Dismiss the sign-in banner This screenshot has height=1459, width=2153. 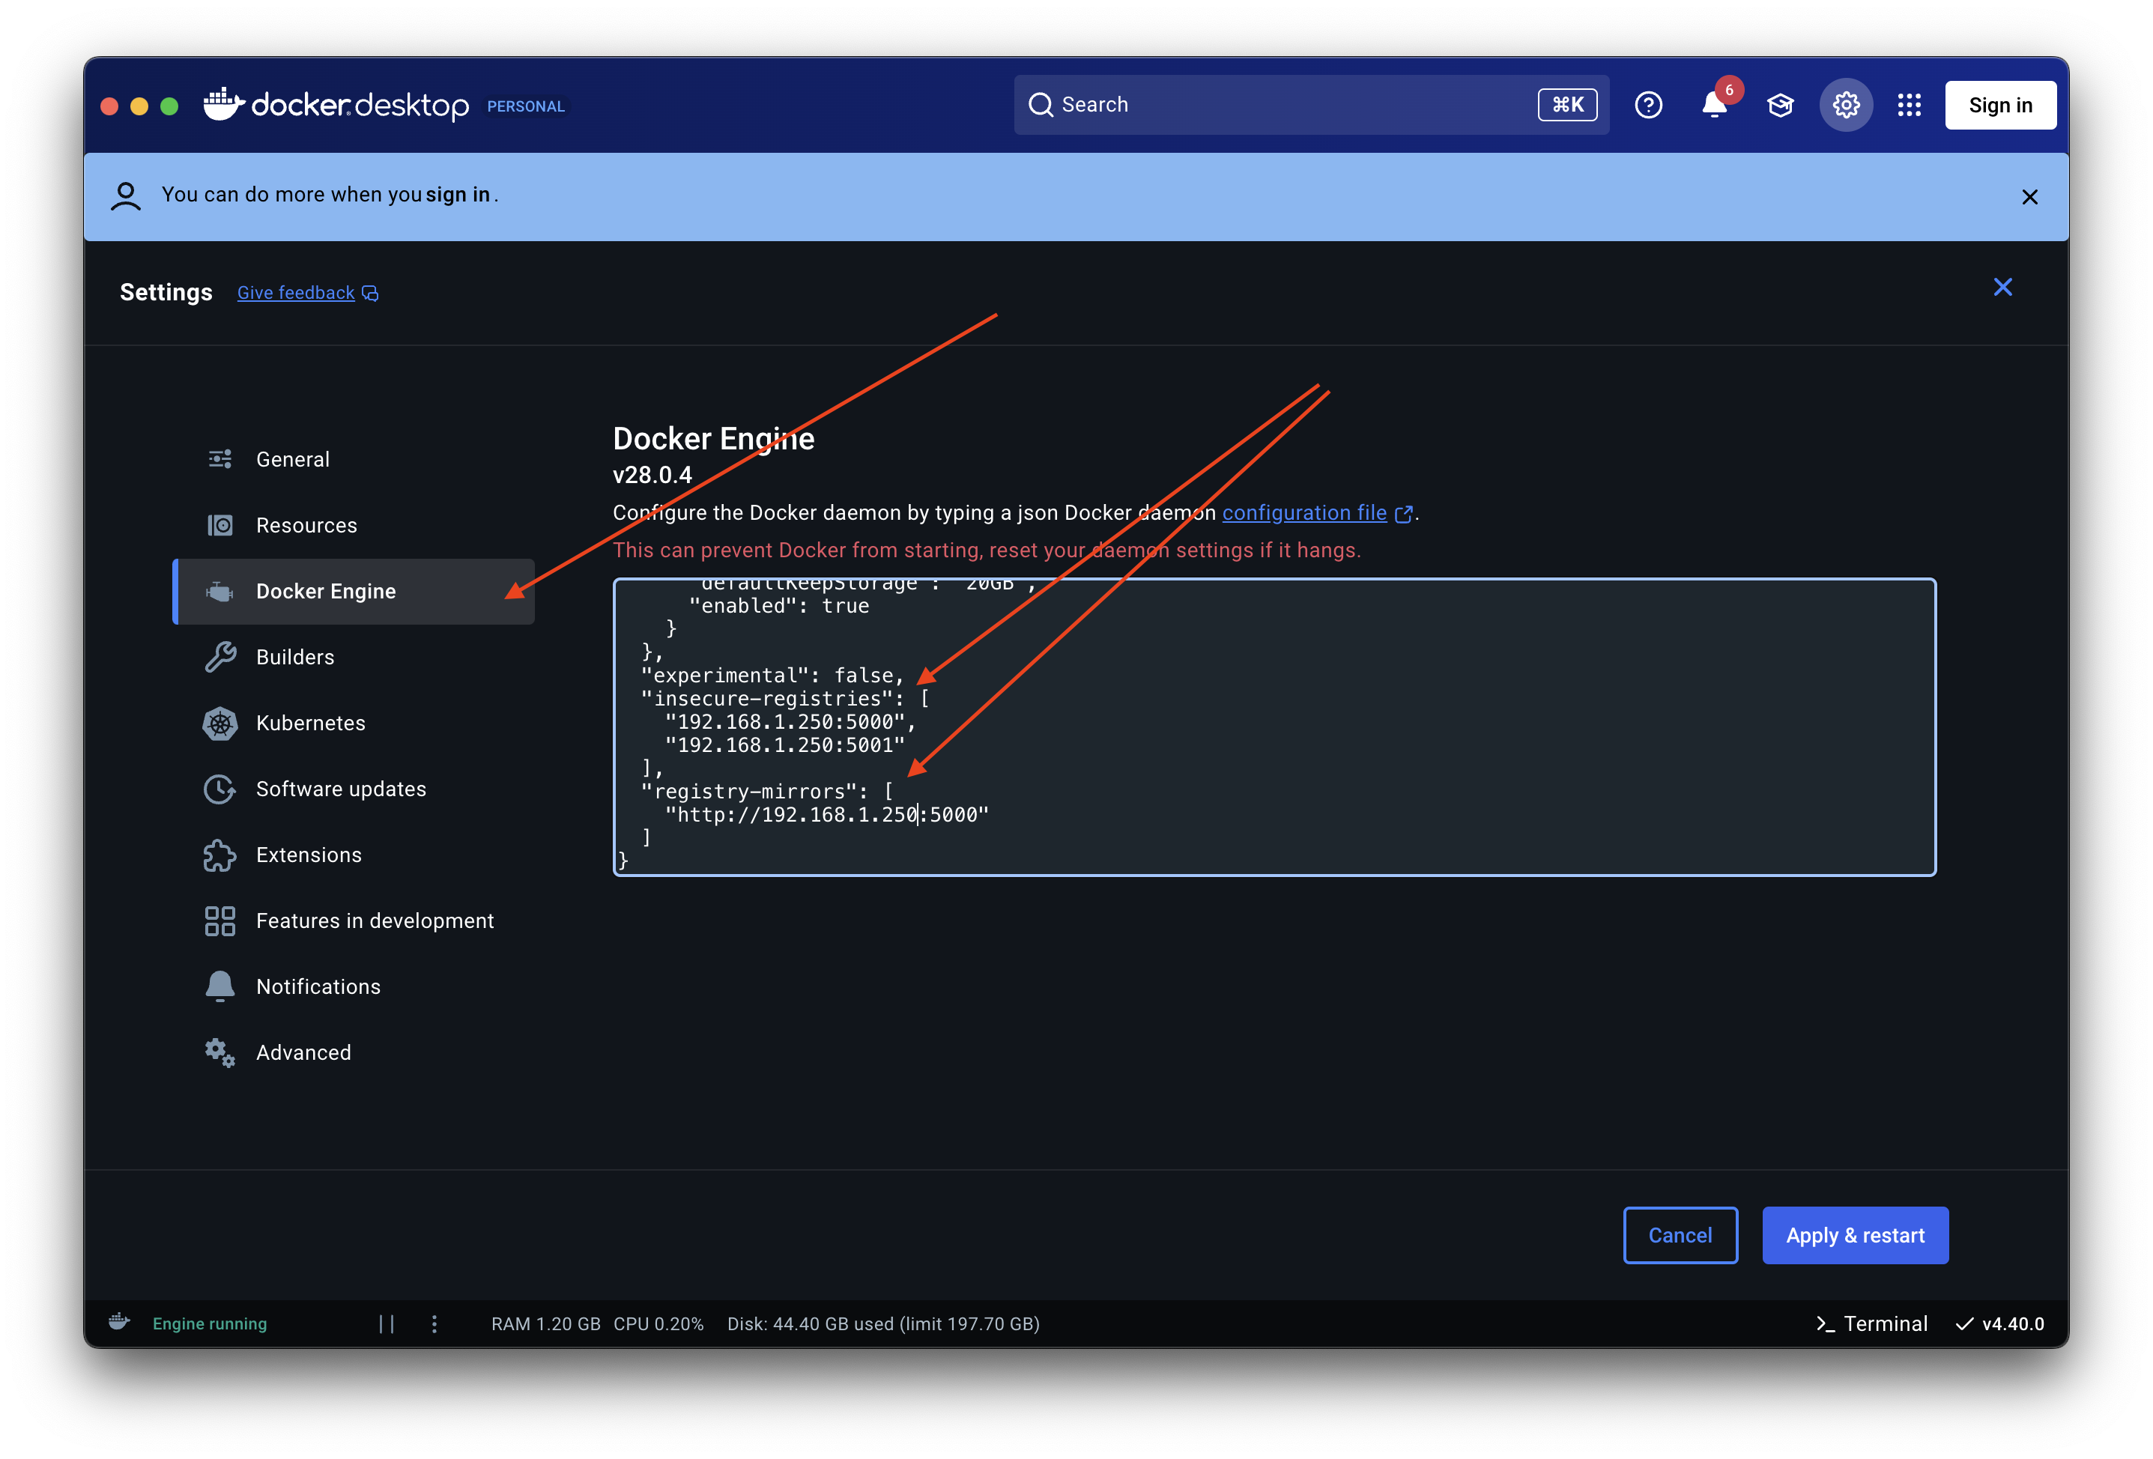point(2029,196)
